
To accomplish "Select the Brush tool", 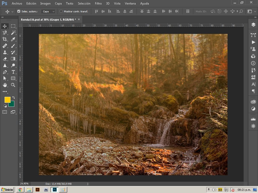I will [x=13, y=46].
